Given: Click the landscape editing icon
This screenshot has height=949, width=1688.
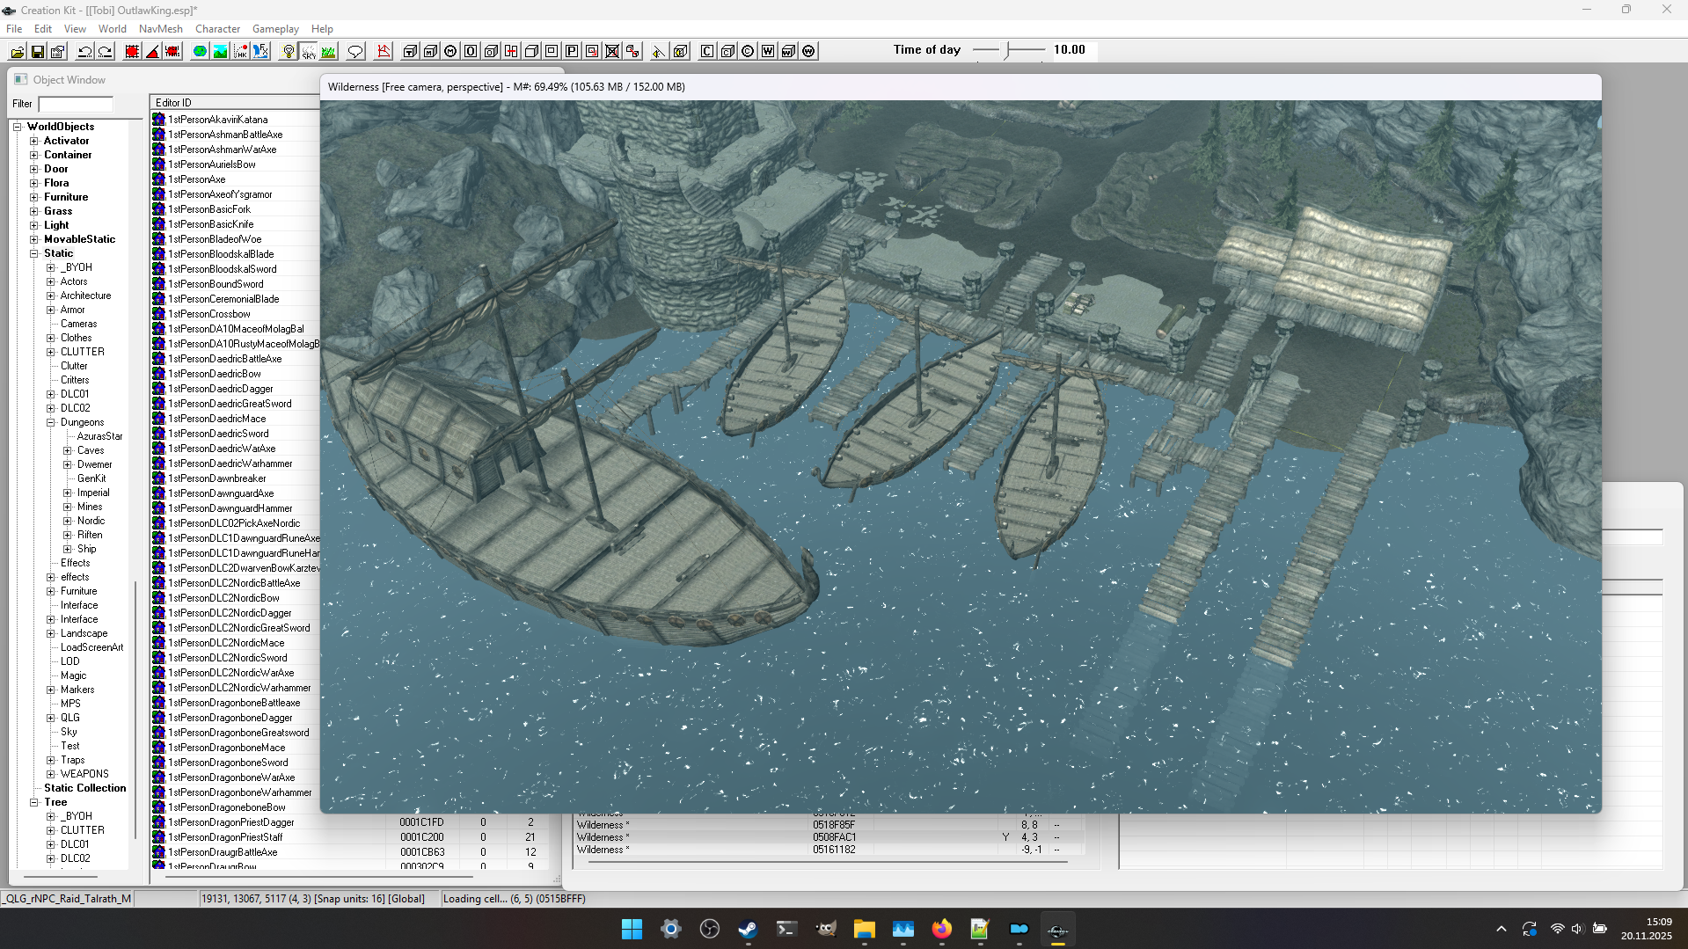Looking at the screenshot, I should [x=221, y=52].
